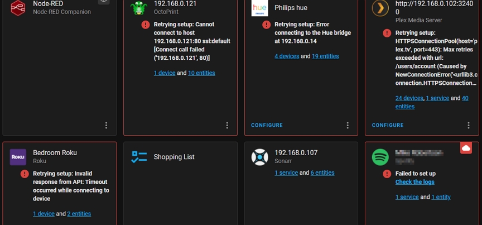Open Bedroom Roku '2 entities' link
The height and width of the screenshot is (225, 482).
(79, 214)
